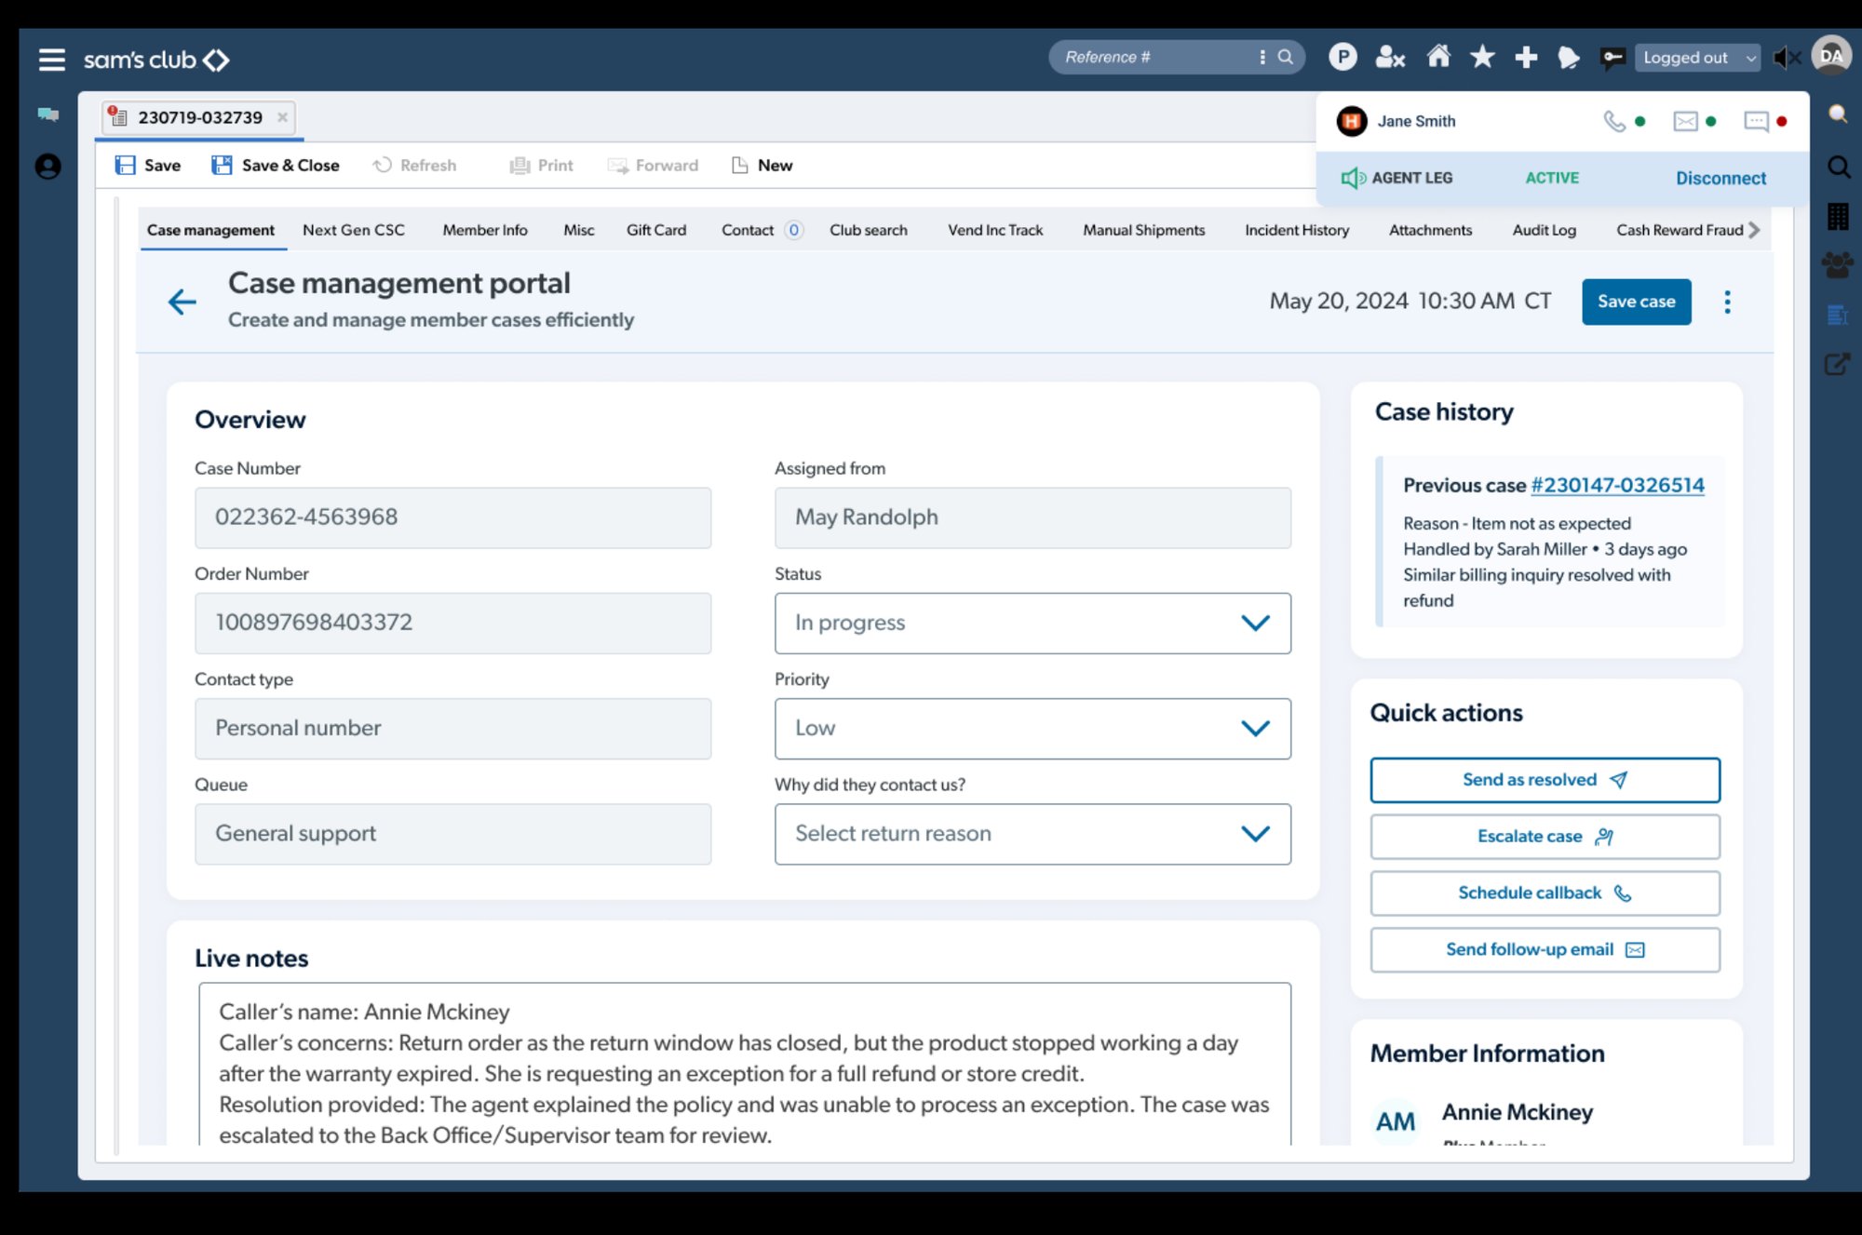
Task: Expand the Status dropdown showing In progress
Action: (x=1032, y=623)
